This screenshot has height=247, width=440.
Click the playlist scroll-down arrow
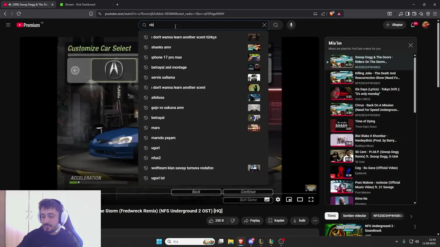point(415,203)
